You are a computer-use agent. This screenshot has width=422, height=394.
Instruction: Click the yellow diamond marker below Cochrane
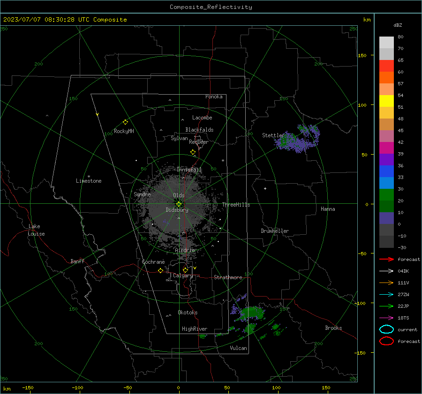point(161,271)
